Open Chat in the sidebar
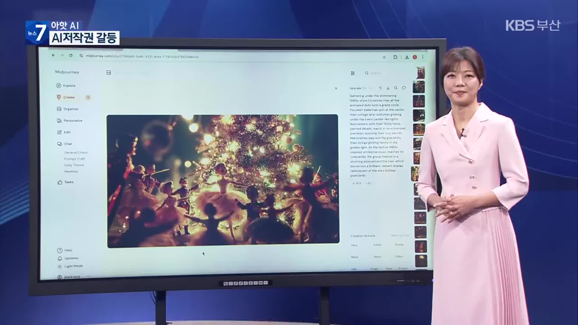578x325 pixels. (64, 144)
